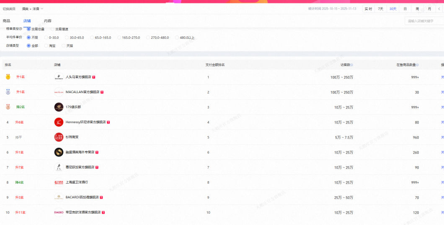Click the Tmall badge beside 尊尼获加官方旗舰店
The image size is (444, 225).
(x=97, y=167)
